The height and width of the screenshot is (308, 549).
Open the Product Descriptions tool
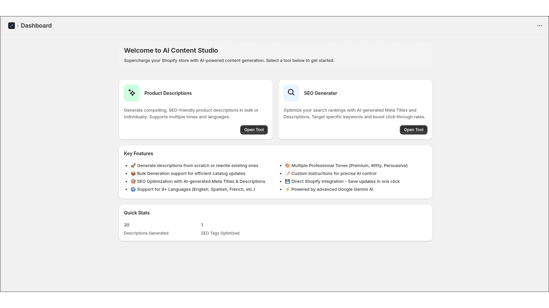pyautogui.click(x=254, y=130)
